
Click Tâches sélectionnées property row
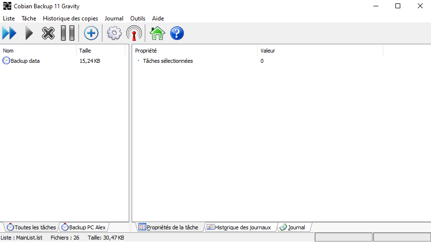click(x=168, y=61)
